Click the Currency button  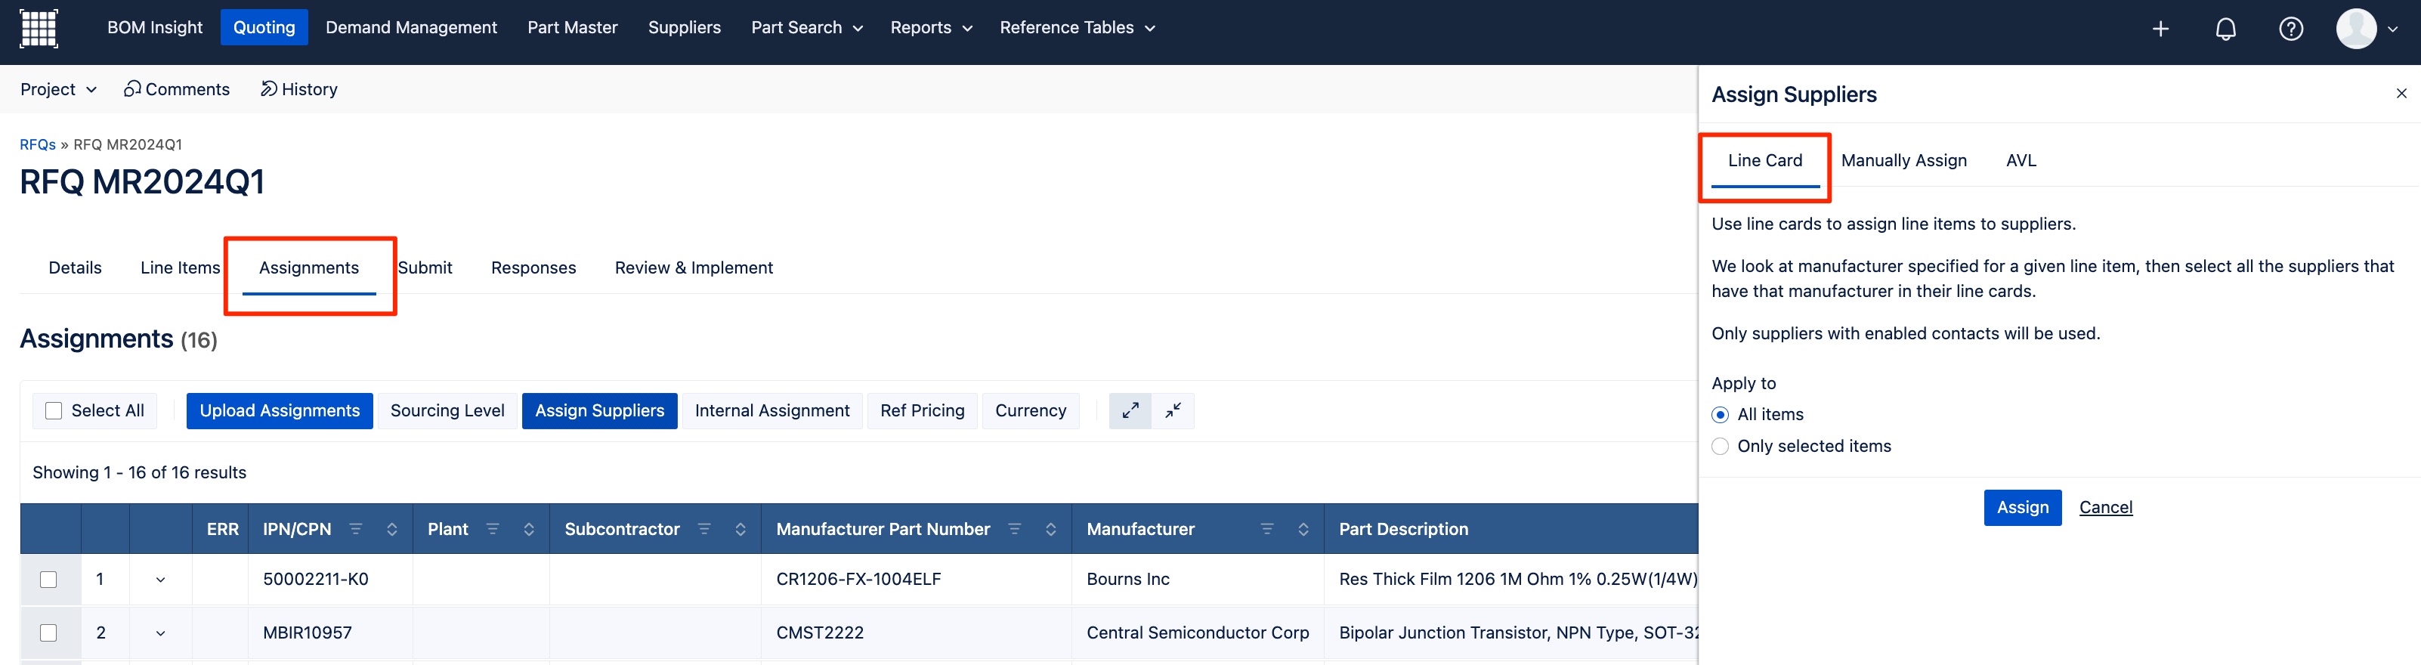1031,410
